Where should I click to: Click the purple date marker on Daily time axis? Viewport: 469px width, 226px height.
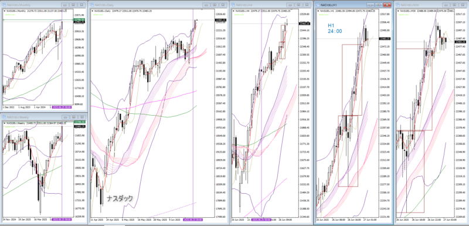pyautogui.click(x=193, y=220)
